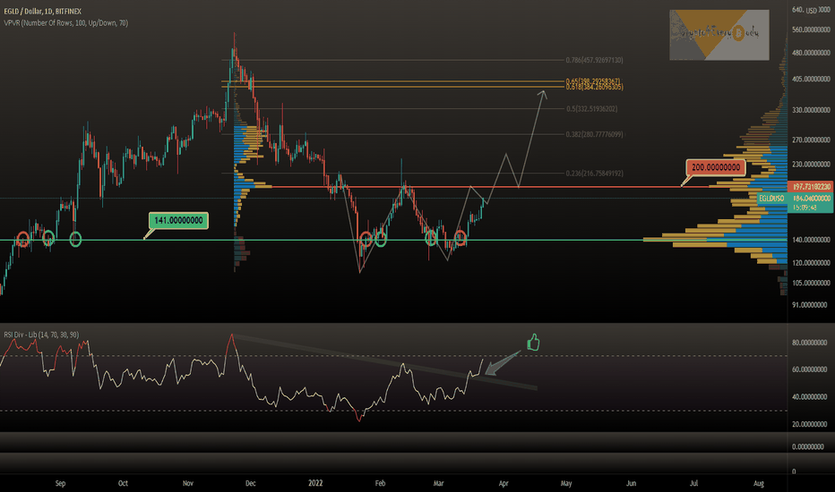Click 105.00000000 on the price axis
Image resolution: width=835 pixels, height=492 pixels.
[x=811, y=283]
